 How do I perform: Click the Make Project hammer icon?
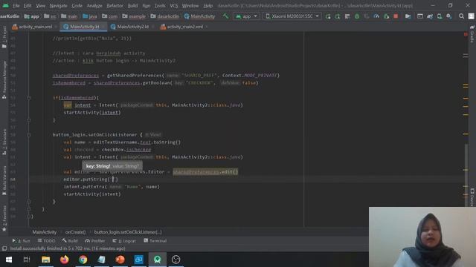[225, 16]
